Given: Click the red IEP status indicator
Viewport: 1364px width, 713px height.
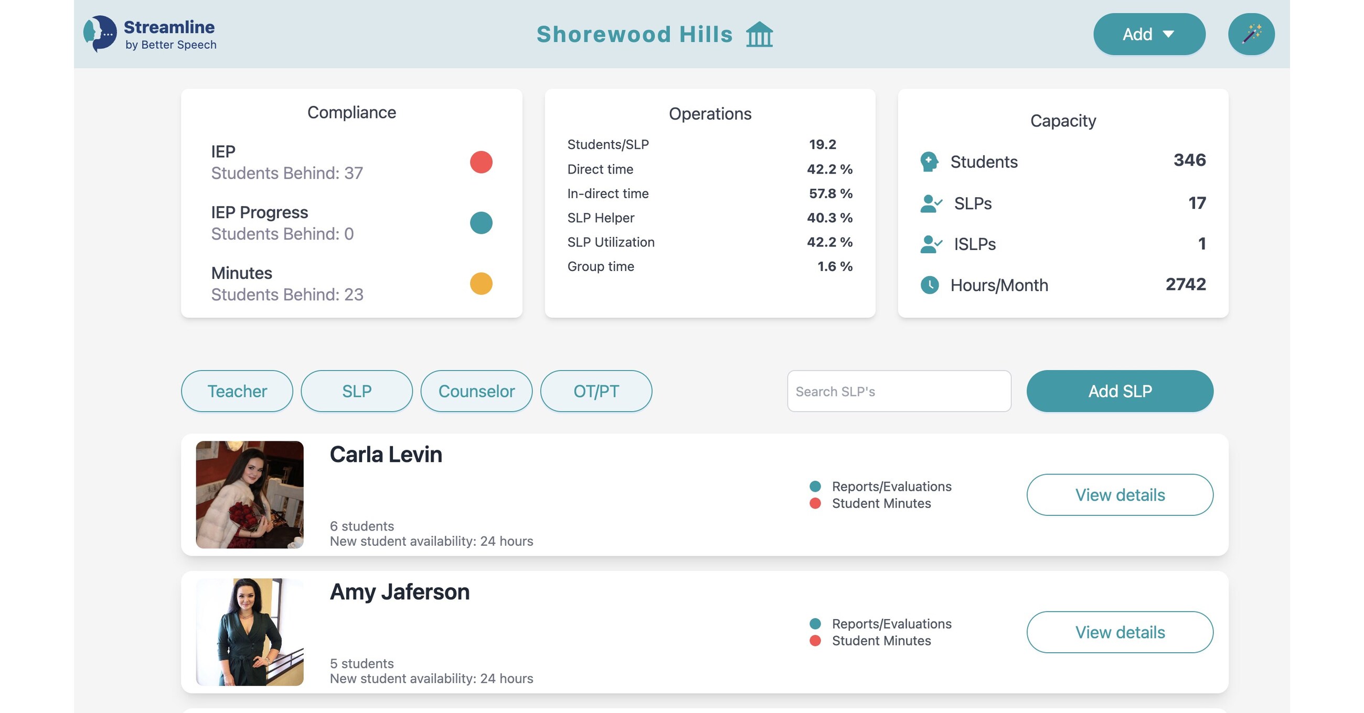Looking at the screenshot, I should 480,162.
